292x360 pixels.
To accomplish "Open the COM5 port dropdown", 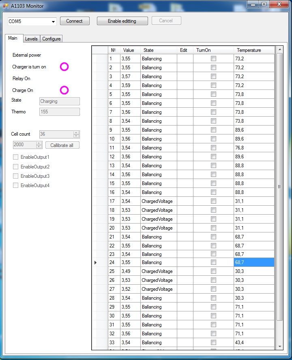I will [x=54, y=21].
